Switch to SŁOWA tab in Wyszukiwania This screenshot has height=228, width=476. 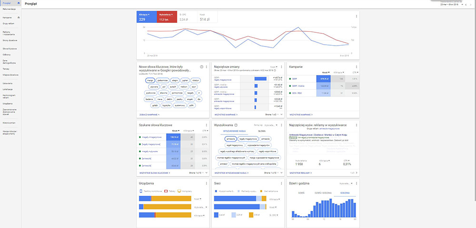coord(261,130)
